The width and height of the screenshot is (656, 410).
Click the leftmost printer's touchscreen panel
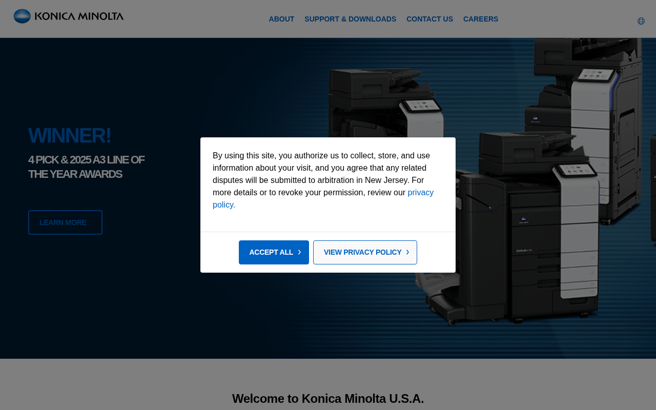tap(421, 106)
